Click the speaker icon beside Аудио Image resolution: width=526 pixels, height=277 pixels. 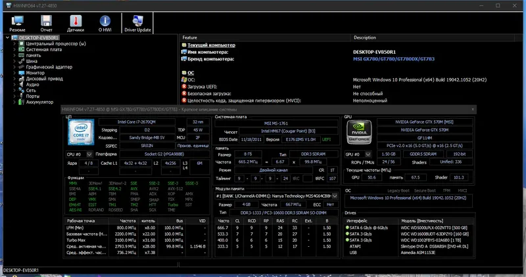(22, 85)
